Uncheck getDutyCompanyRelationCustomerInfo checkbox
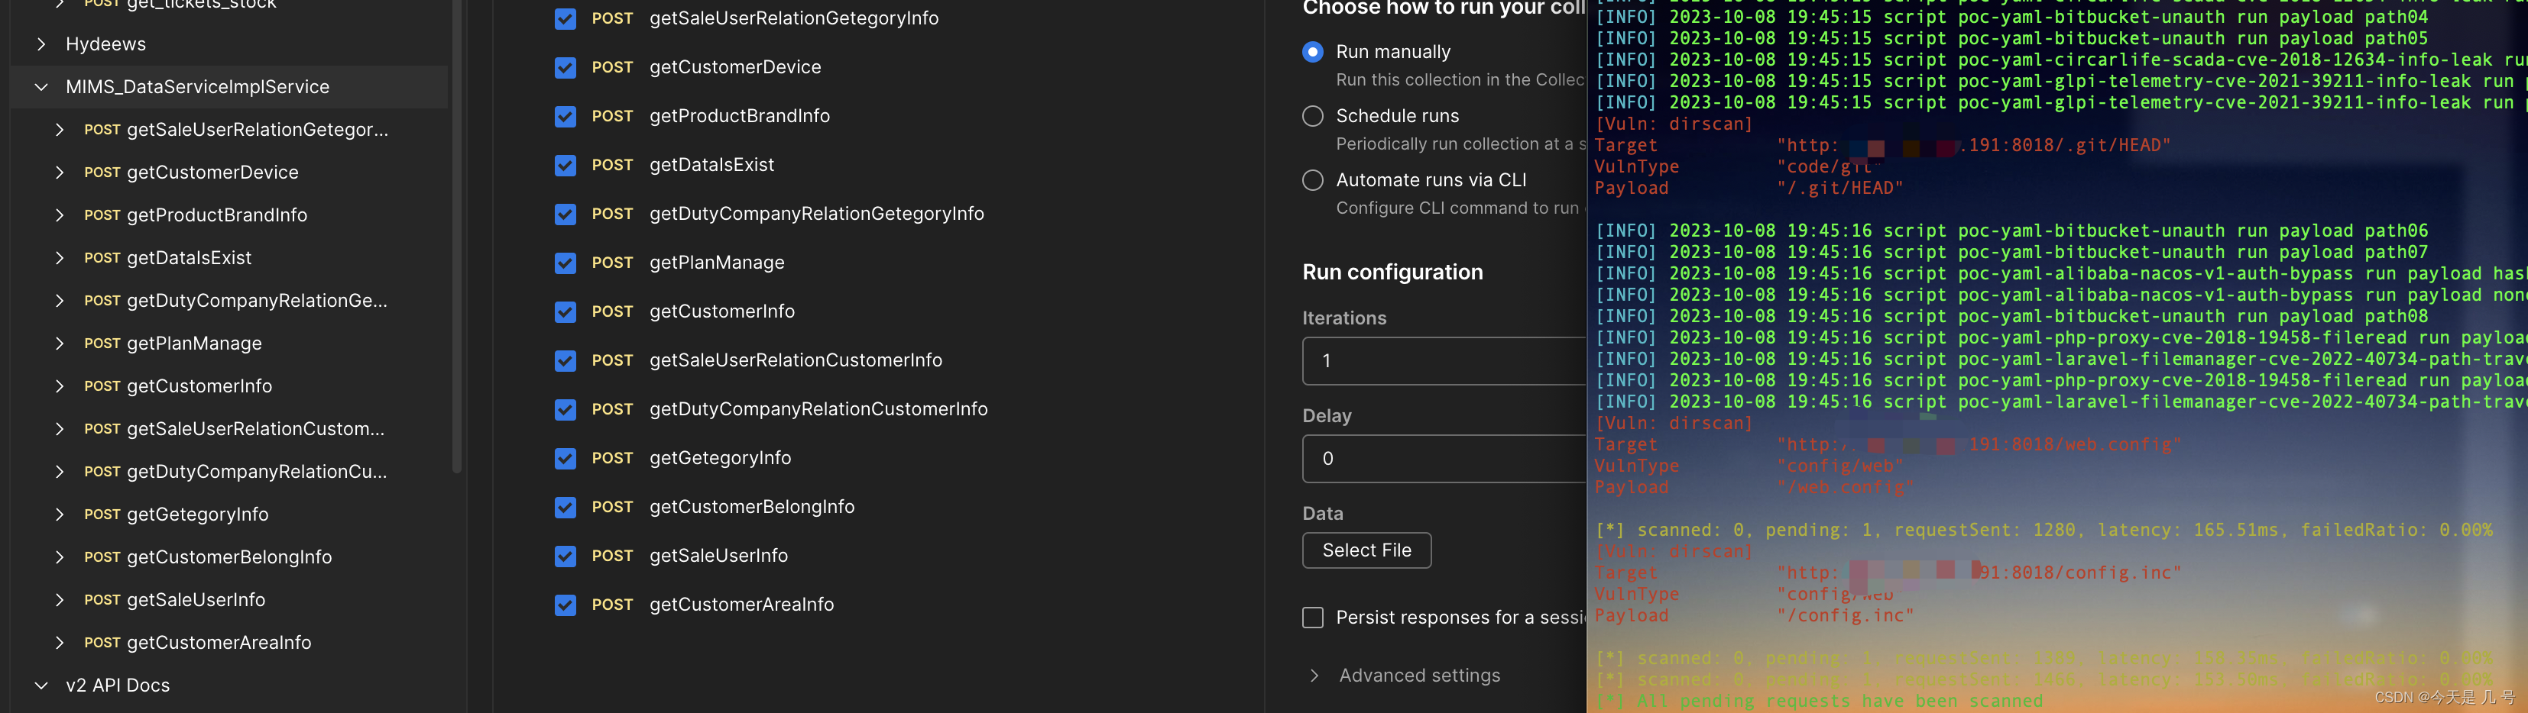This screenshot has height=713, width=2528. click(x=566, y=409)
